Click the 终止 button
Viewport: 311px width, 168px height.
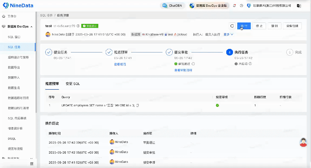pos(259,26)
